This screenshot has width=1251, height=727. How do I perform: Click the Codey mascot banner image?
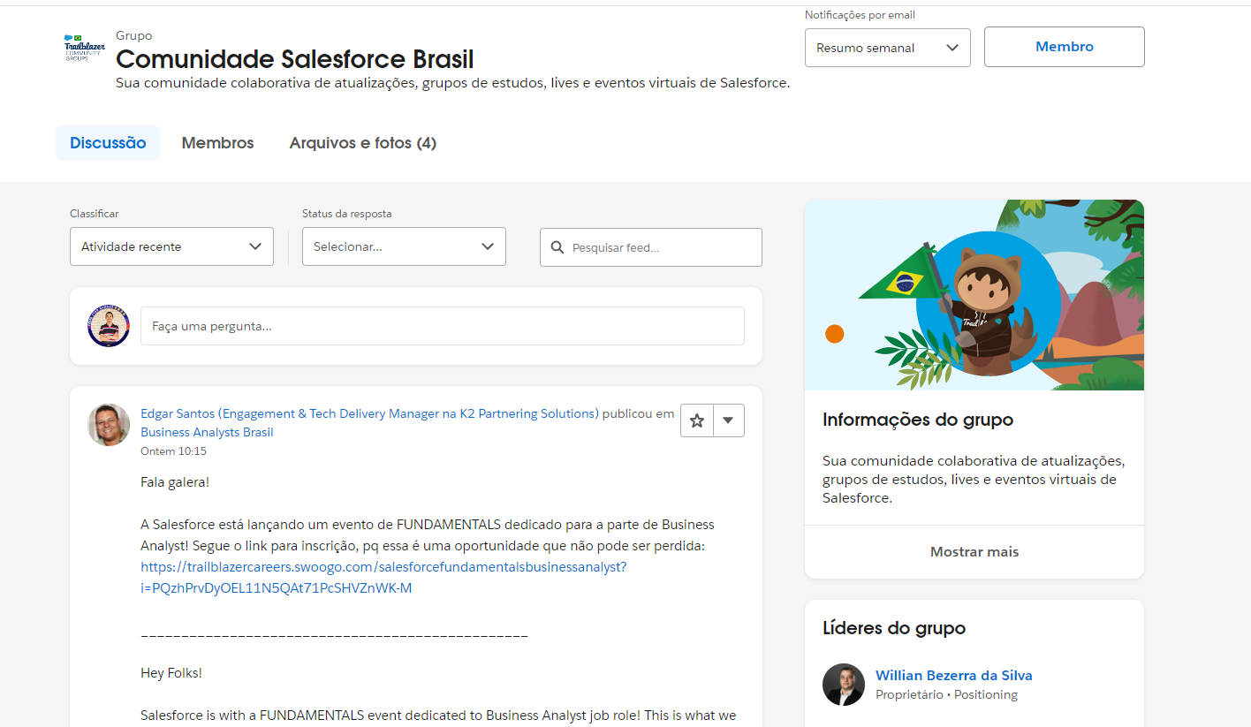(x=974, y=294)
